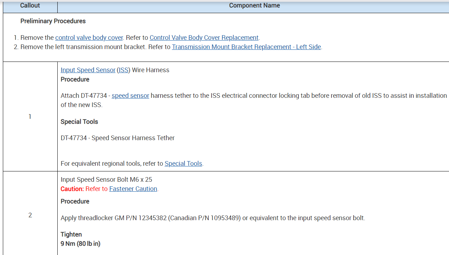
Task: Open Transmission Mount Bracket Replacement - Left Side
Action: click(x=246, y=47)
